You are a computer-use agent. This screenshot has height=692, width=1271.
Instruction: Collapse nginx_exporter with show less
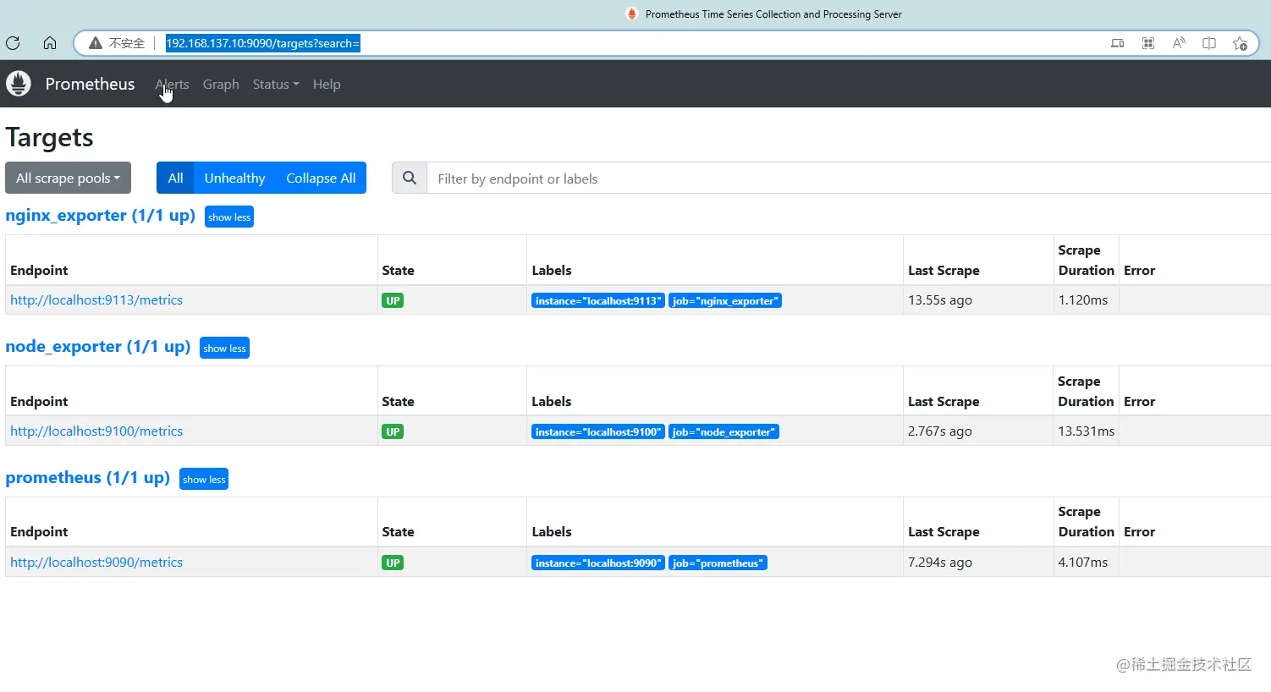(x=229, y=217)
